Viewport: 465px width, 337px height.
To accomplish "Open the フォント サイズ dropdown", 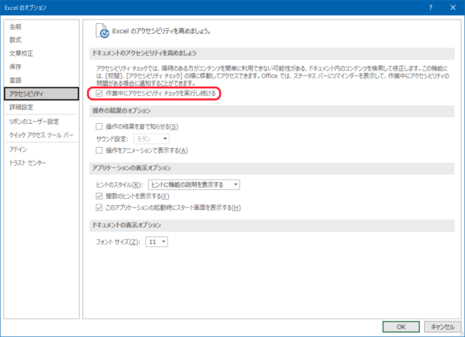I will click(157, 242).
